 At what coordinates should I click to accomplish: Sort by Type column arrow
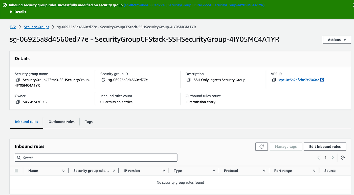point(214,171)
